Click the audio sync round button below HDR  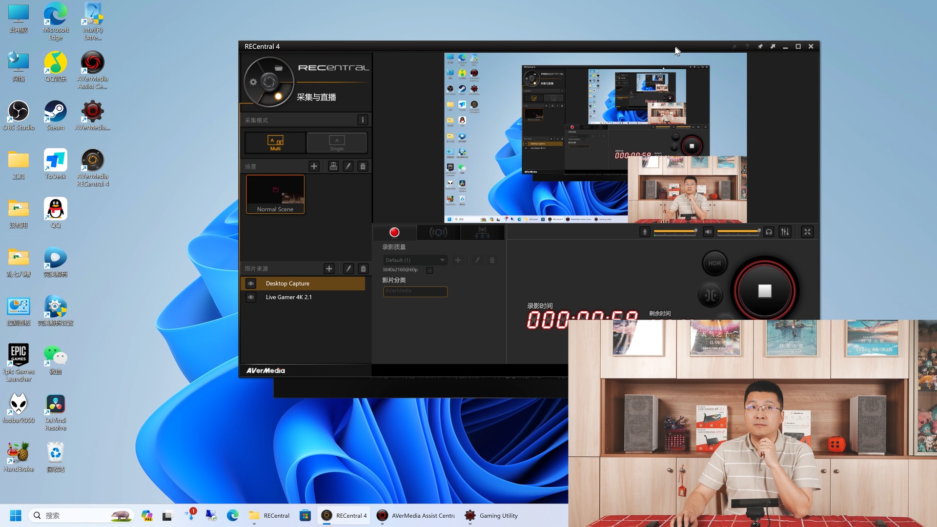click(711, 295)
